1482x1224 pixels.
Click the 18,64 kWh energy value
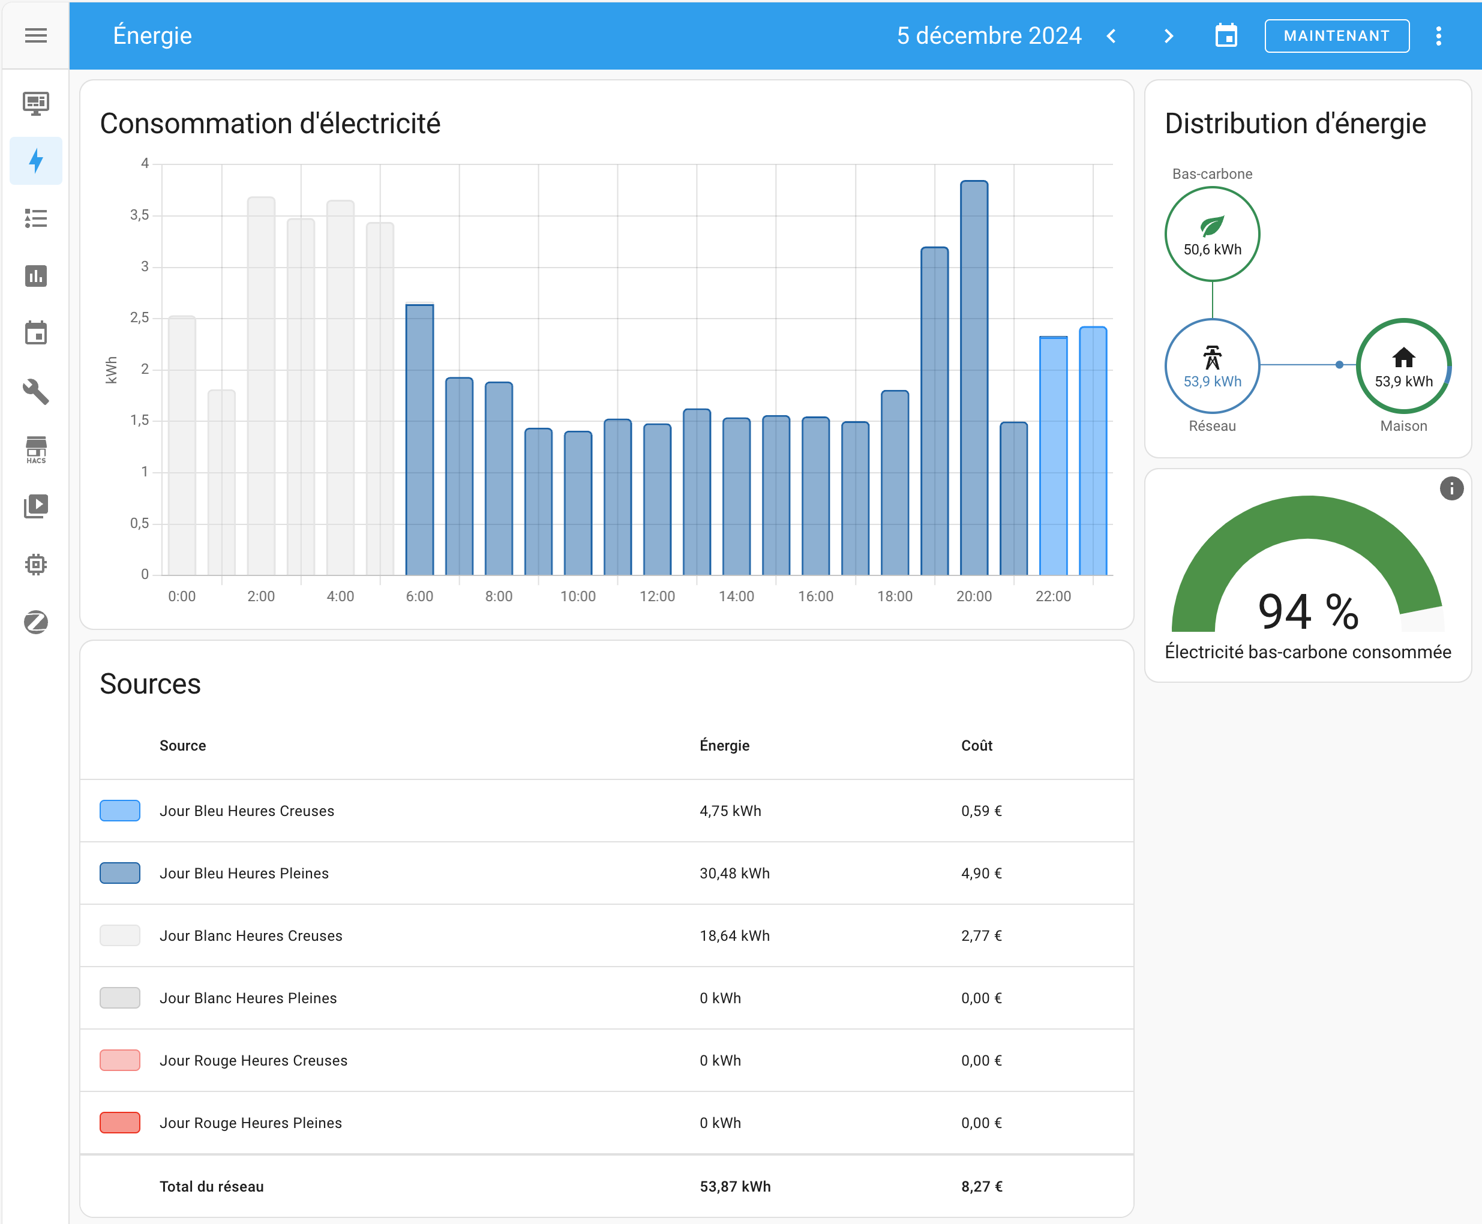coord(734,935)
